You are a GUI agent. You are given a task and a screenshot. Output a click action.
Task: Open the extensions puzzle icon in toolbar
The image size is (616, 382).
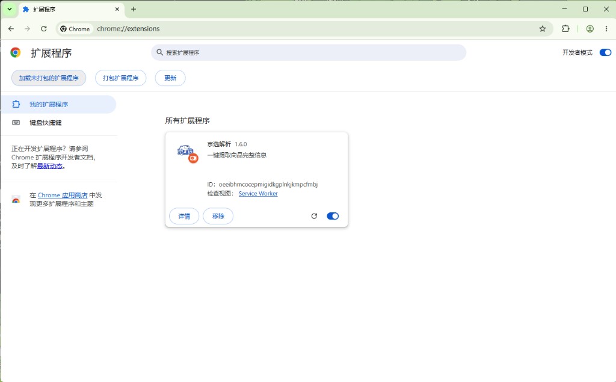click(x=565, y=29)
